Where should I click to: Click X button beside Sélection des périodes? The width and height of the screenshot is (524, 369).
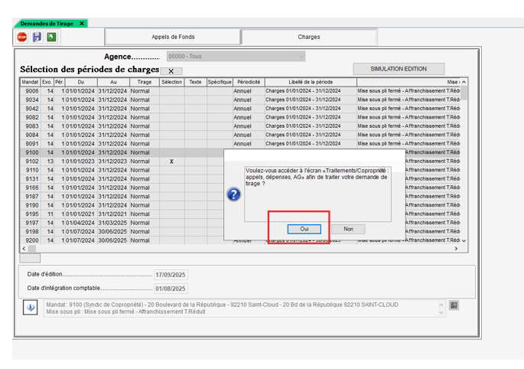tap(171, 71)
